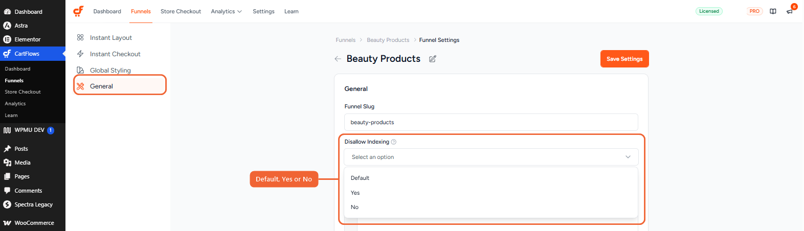Open the knowledge base book icon
The image size is (804, 231).
(x=773, y=11)
